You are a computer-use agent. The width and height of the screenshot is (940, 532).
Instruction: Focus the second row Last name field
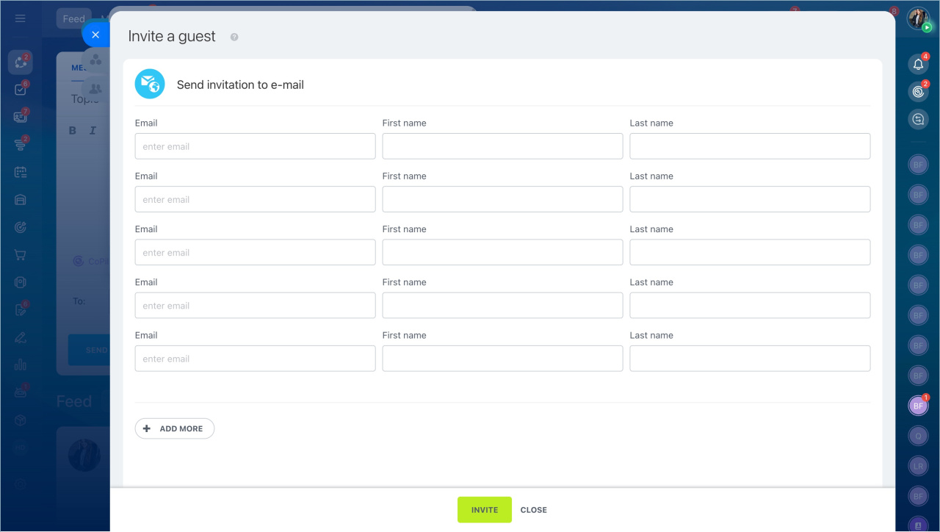tap(750, 199)
